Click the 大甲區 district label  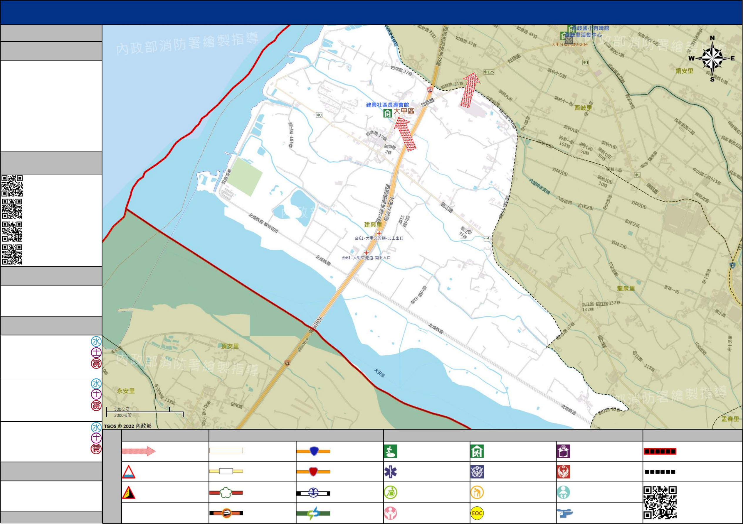(x=404, y=111)
